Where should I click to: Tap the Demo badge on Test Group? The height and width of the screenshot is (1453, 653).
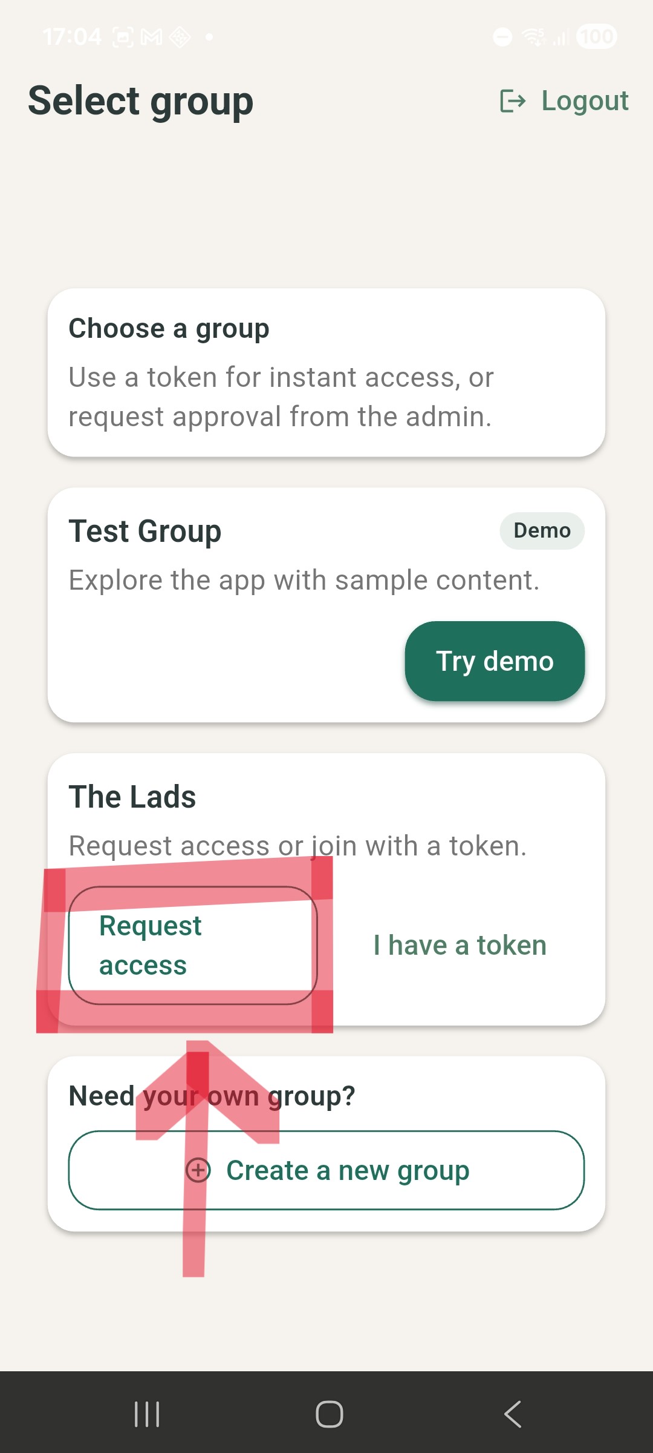click(542, 531)
